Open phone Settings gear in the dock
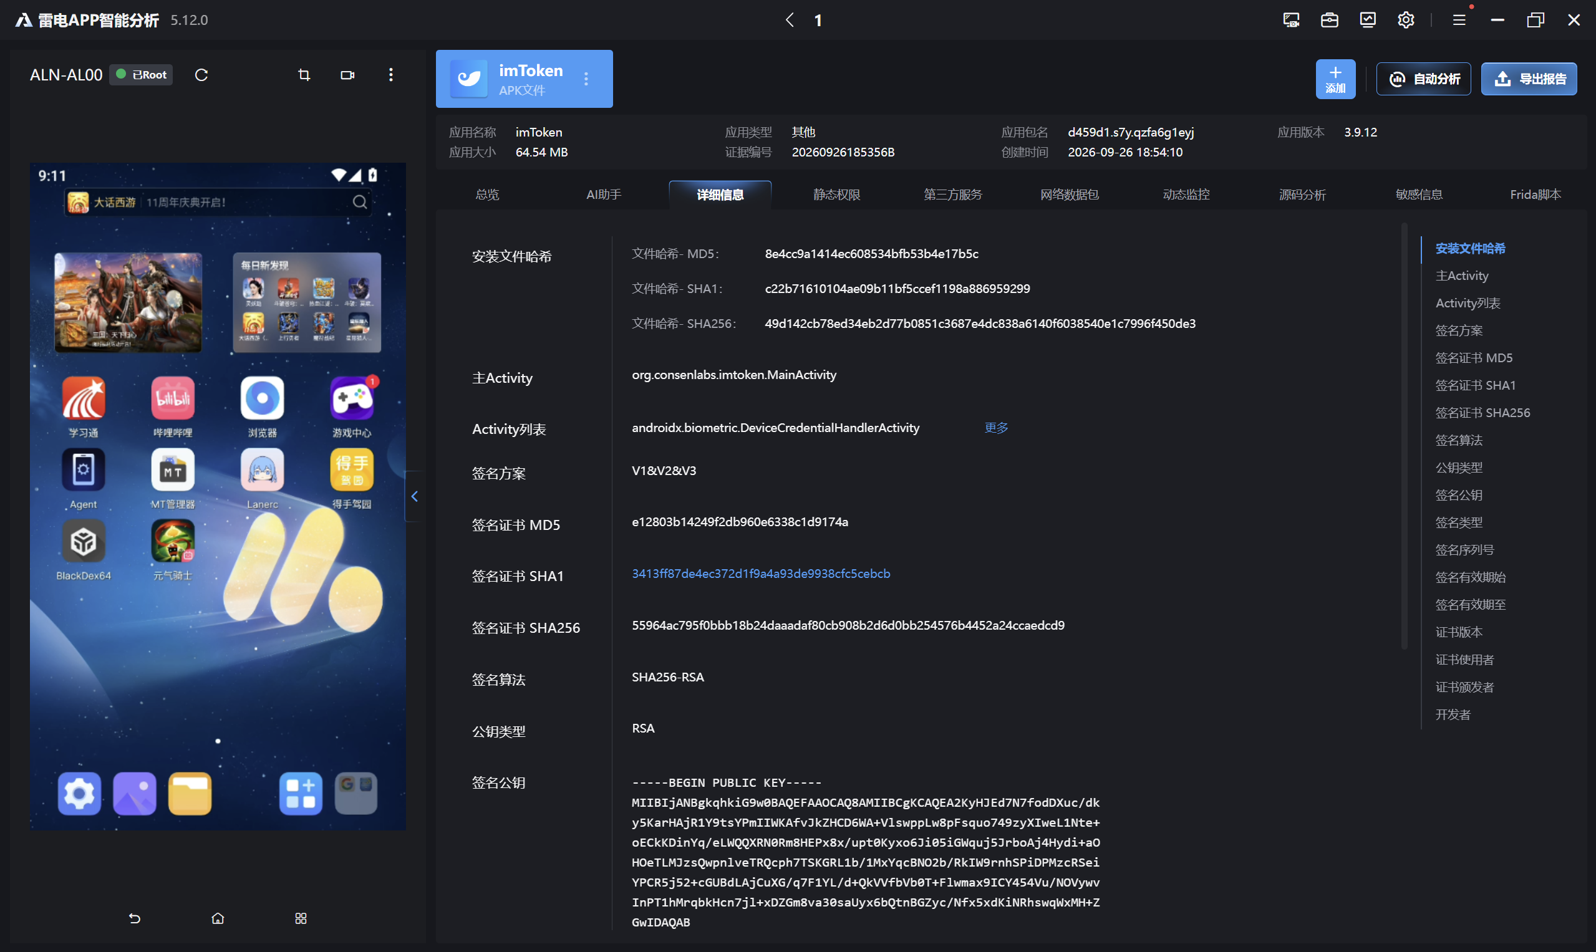The image size is (1596, 952). (x=80, y=794)
